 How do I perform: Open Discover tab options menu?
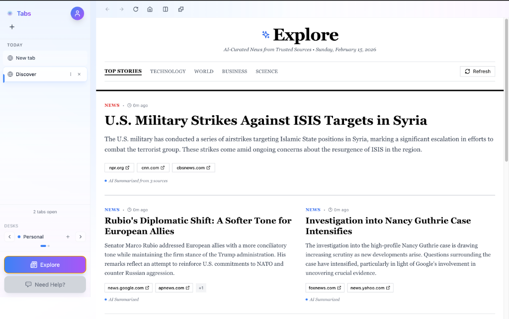pos(71,74)
